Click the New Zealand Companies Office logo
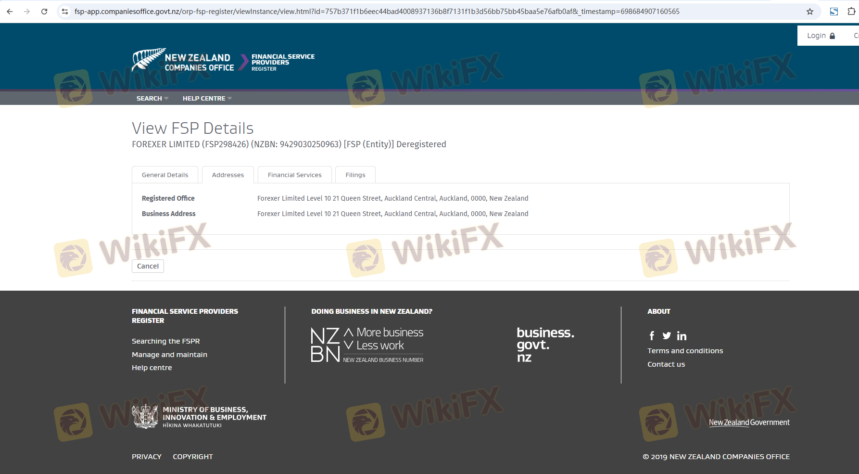The width and height of the screenshot is (859, 474). 183,61
